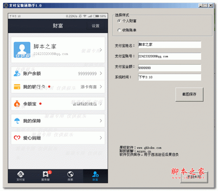The image size is (218, 191).
Task: Switch to the 探索 bottom tab
Action: [x=70, y=176]
